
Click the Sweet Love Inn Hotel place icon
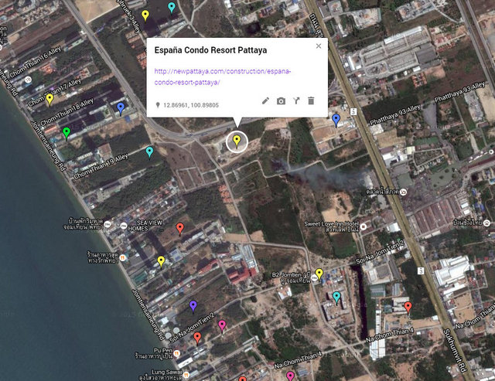(x=364, y=226)
